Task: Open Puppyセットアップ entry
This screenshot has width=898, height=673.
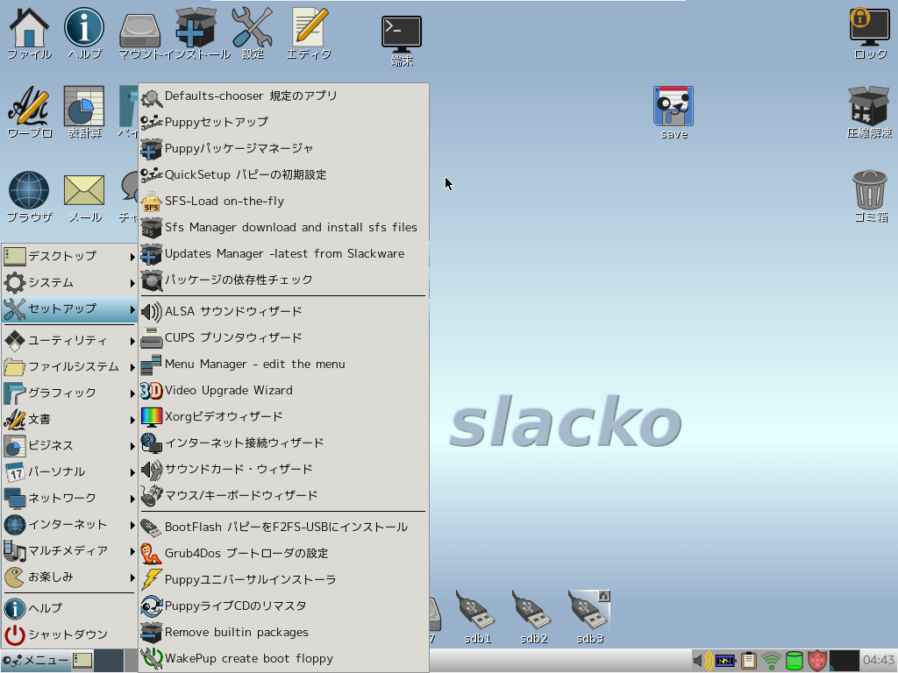Action: tap(283, 123)
